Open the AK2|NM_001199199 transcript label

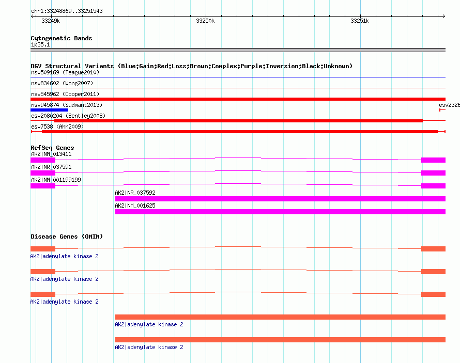tap(56, 180)
